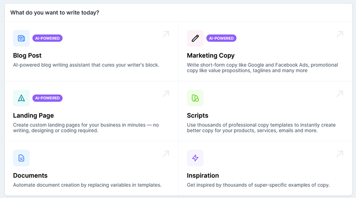Open Inspiration using the corner arrow
Image resolution: width=356 pixels, height=198 pixels.
(x=340, y=154)
